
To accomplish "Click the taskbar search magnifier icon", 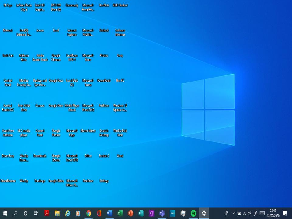I will [16, 213].
